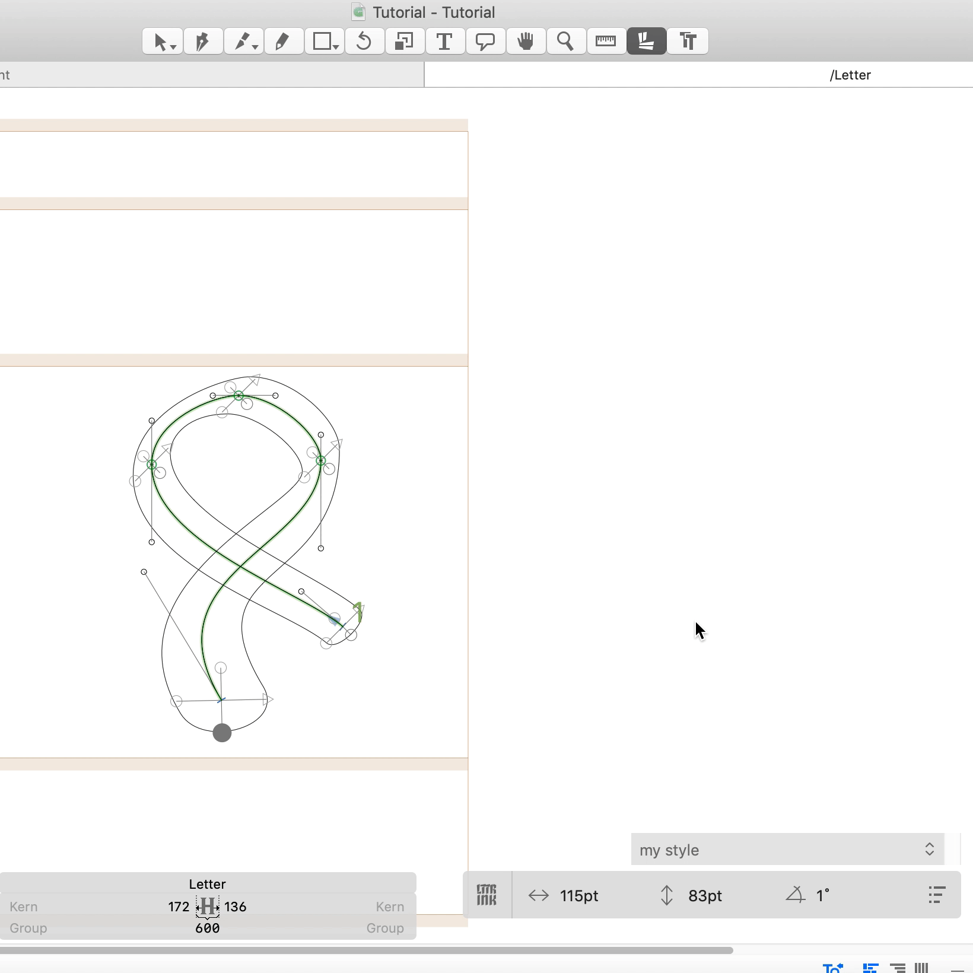Screen dimensions: 973x973
Task: Select the stroke start node at bottom
Action: pyautogui.click(x=221, y=700)
